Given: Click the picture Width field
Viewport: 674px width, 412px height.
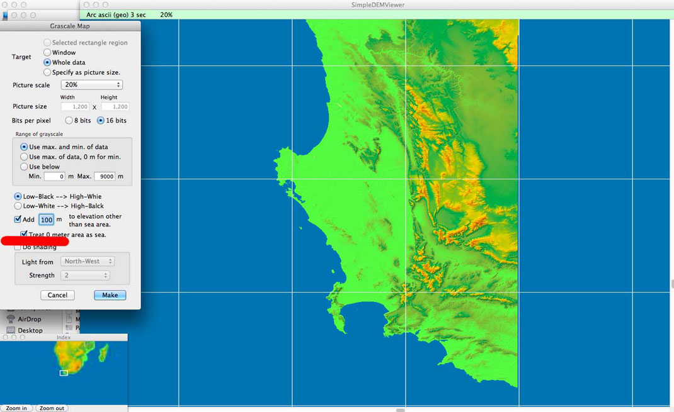Looking at the screenshot, I should (x=75, y=106).
